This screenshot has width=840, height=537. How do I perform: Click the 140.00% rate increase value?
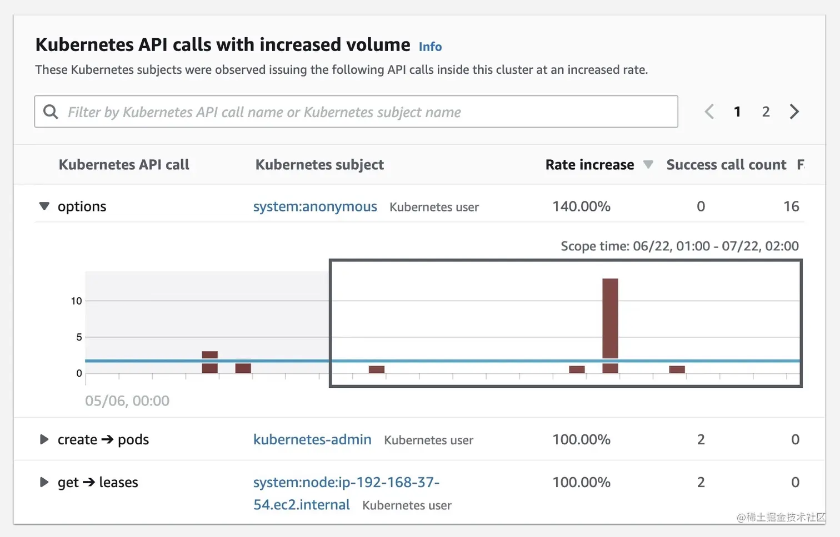pyautogui.click(x=581, y=206)
